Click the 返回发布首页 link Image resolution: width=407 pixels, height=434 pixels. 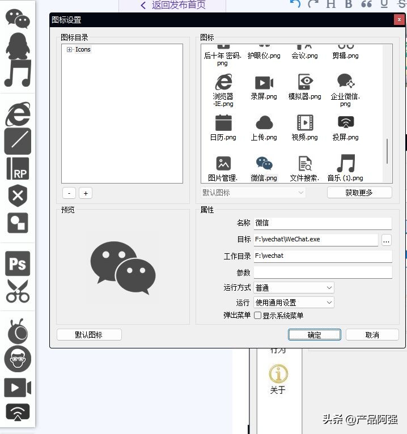[x=173, y=5]
